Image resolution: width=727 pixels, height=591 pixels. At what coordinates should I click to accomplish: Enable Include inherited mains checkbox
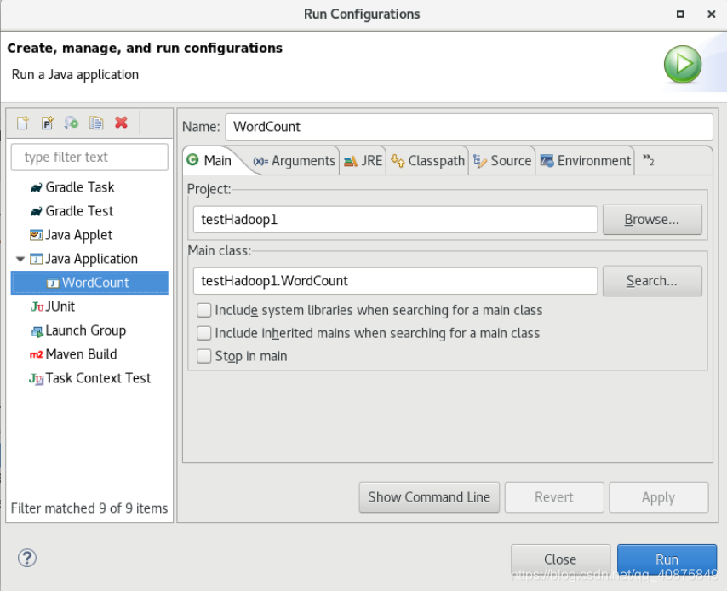pyautogui.click(x=204, y=334)
